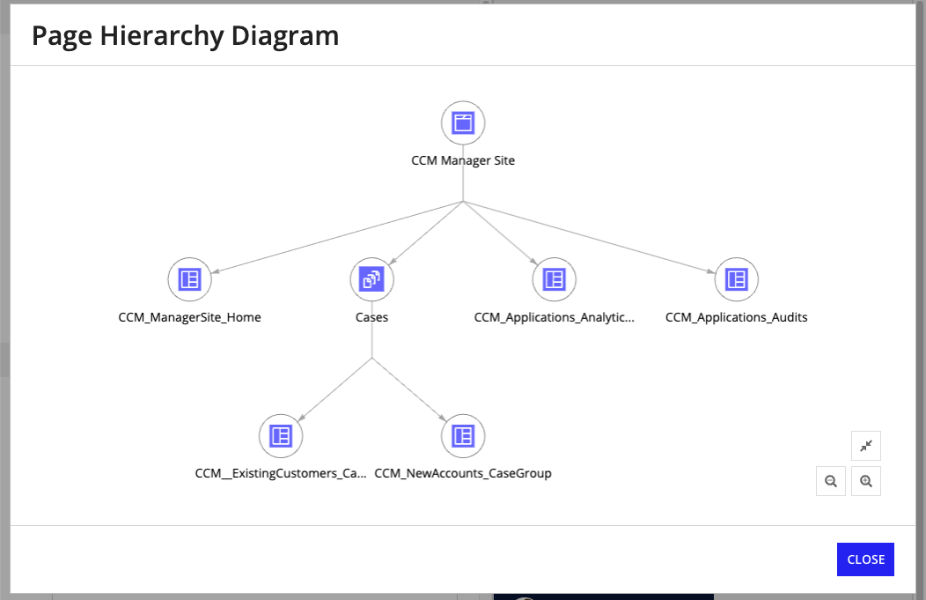Image resolution: width=926 pixels, height=600 pixels.
Task: Click the CCM Manager Site root node icon
Action: point(463,123)
